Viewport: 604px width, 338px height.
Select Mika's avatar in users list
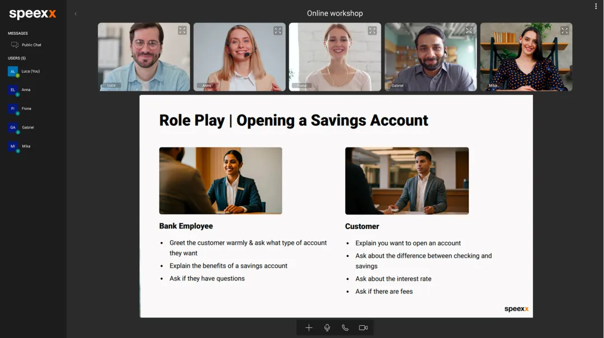pyautogui.click(x=13, y=146)
